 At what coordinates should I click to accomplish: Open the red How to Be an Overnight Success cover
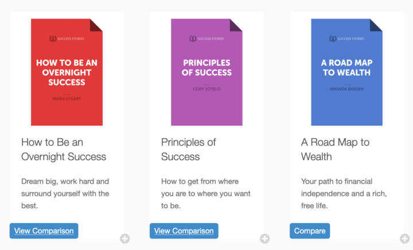(67, 72)
